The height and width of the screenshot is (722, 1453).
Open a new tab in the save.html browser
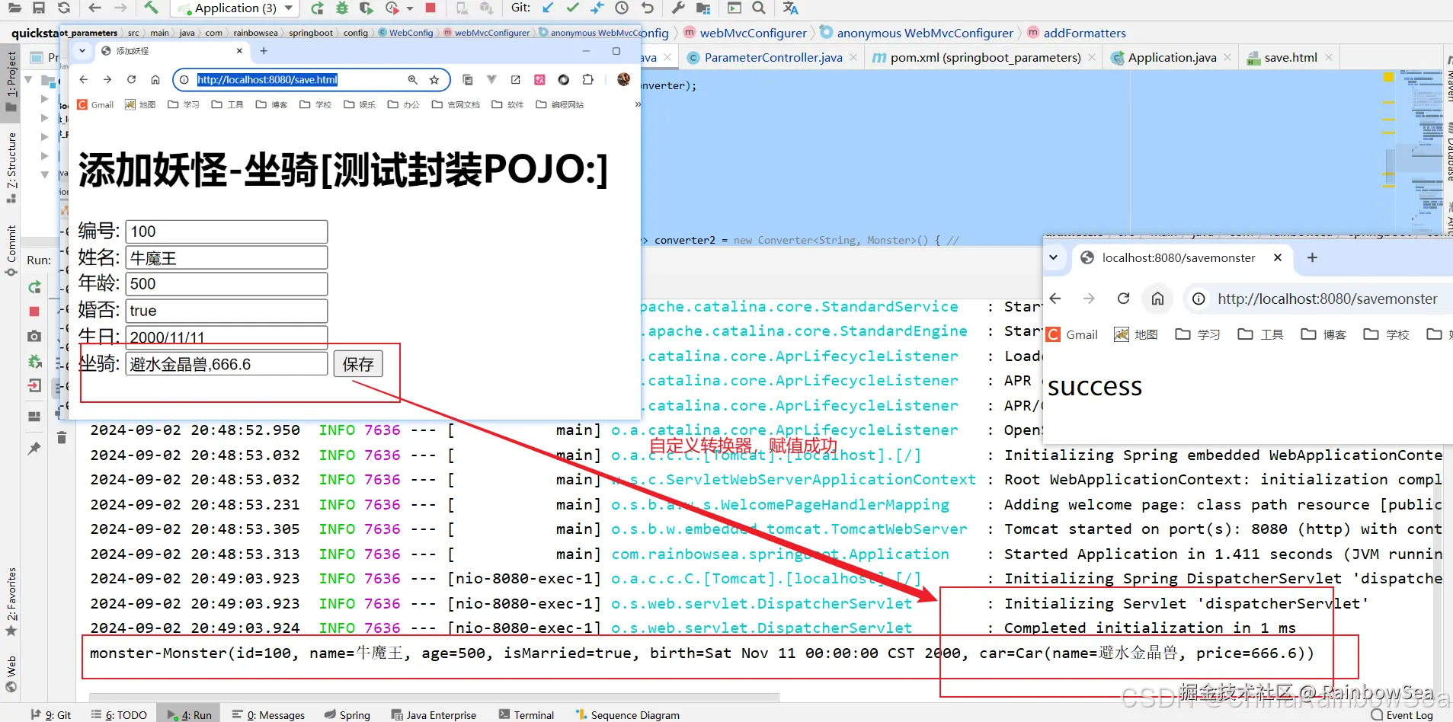(x=264, y=51)
